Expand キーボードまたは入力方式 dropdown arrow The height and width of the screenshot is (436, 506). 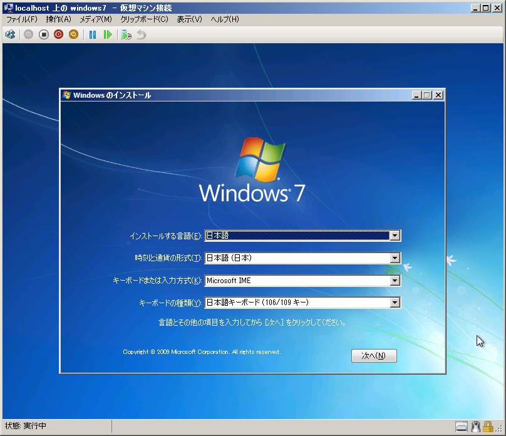point(395,281)
